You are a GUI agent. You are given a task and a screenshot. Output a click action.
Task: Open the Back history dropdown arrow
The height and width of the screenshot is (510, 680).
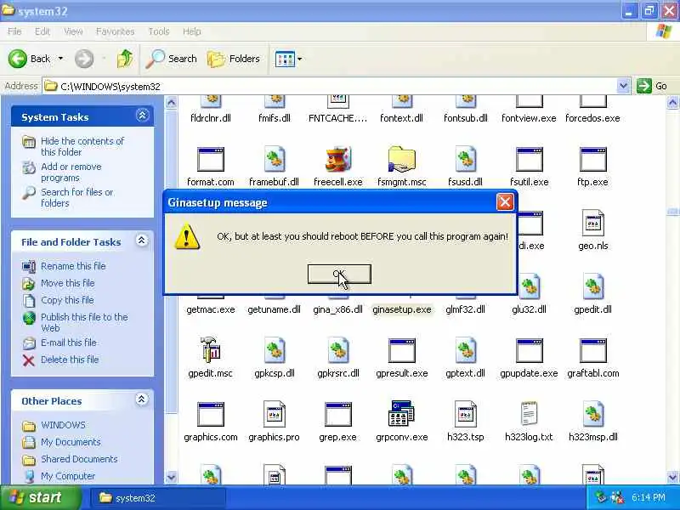(60, 59)
